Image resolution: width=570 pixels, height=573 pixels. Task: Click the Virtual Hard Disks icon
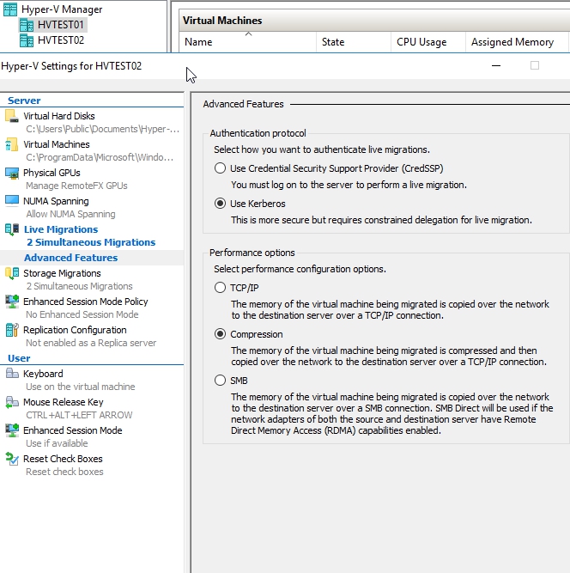tap(11, 116)
